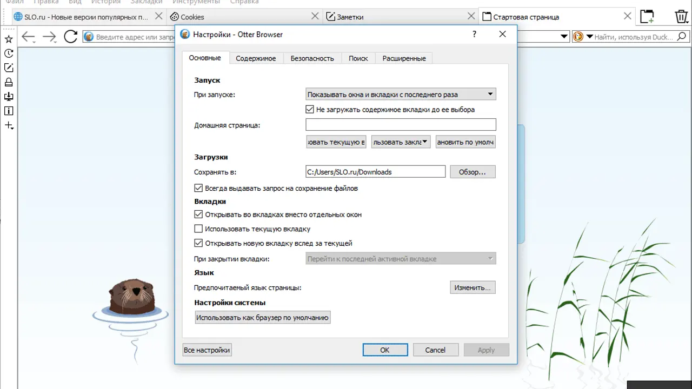The height and width of the screenshot is (389, 692).
Task: Click the Reload page icon
Action: (71, 37)
